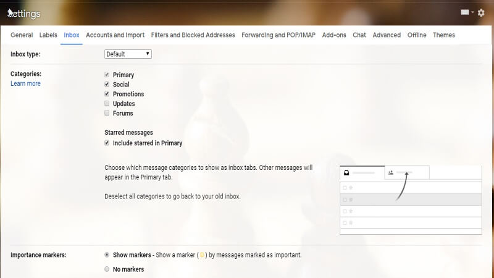Enable the Updates category checkbox
494x278 pixels.
[107, 103]
